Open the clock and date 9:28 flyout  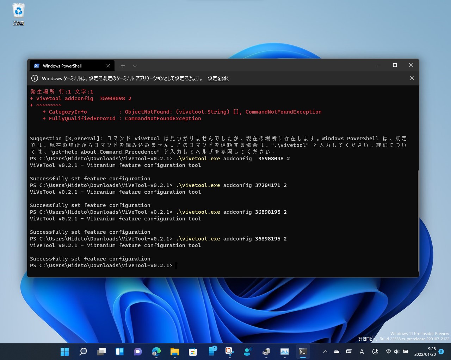click(x=425, y=352)
